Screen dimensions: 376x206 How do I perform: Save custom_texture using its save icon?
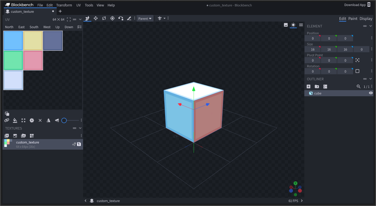(79, 144)
